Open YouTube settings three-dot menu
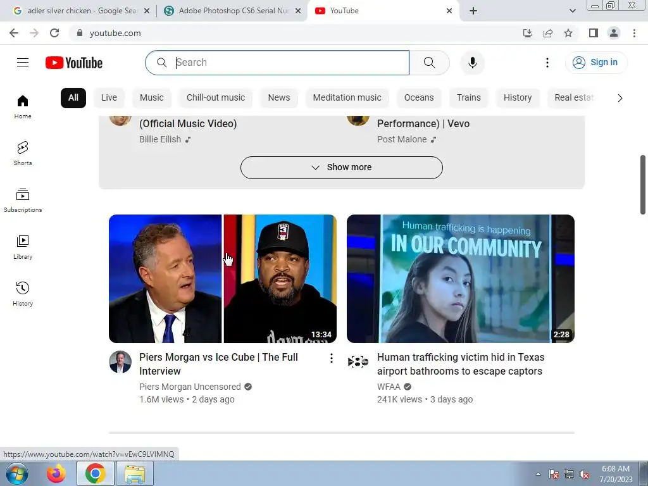 pos(547,63)
